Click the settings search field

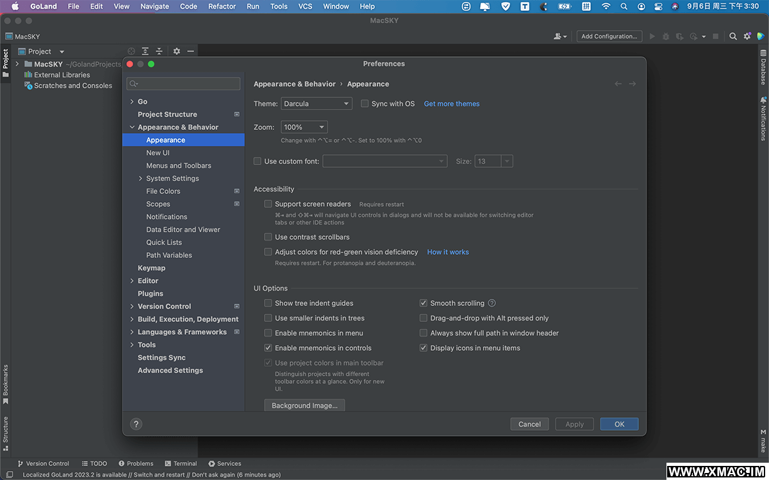point(183,84)
